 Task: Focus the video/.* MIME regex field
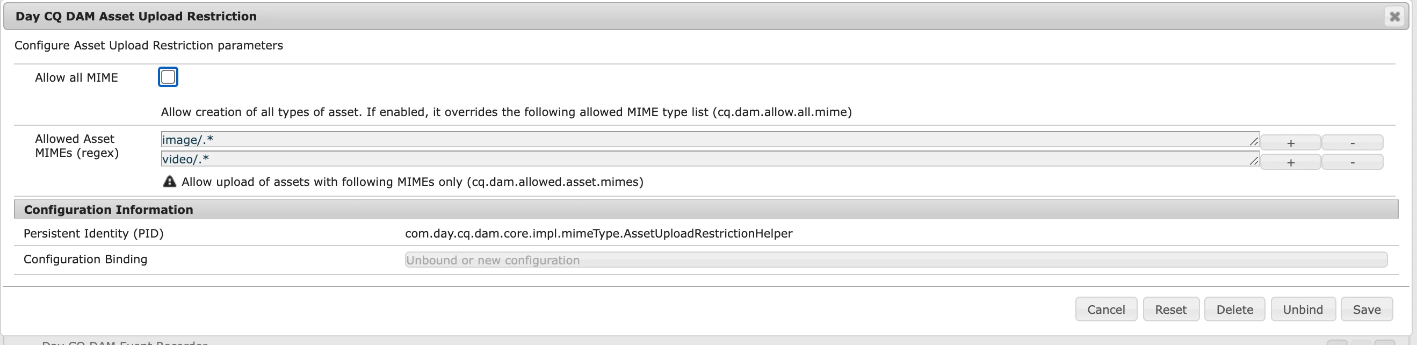click(704, 160)
